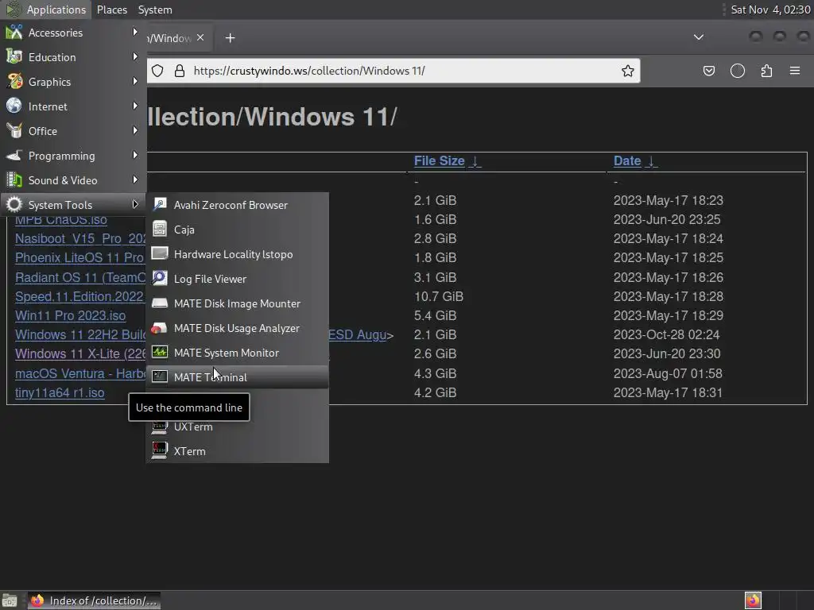Open the Win11 Pro 2023.iso link
Image resolution: width=814 pixels, height=610 pixels.
pos(71,315)
